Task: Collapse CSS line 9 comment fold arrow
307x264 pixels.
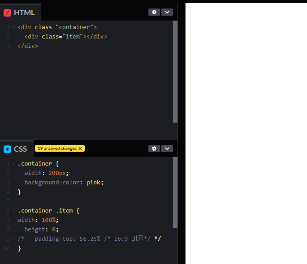Action: [x=14, y=239]
